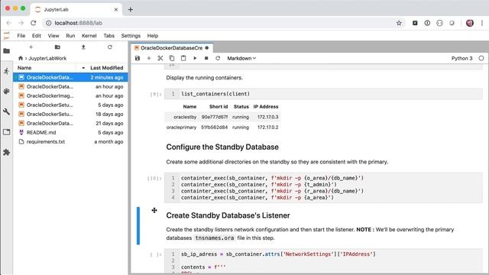
Task: Open notebook modified 2 minutes ago
Action: [x=70, y=77]
